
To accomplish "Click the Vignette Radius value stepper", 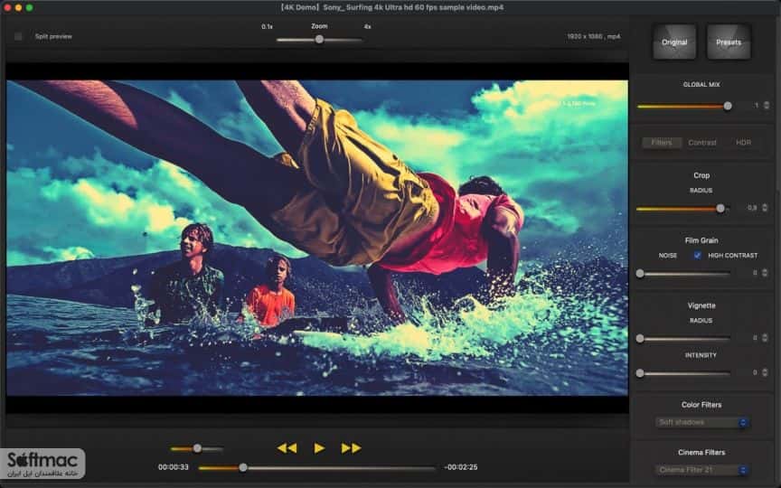I will 765,338.
